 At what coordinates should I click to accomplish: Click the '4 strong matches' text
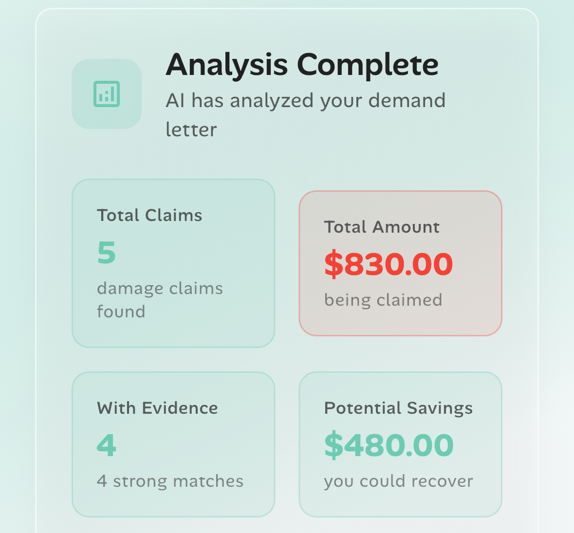coord(170,481)
